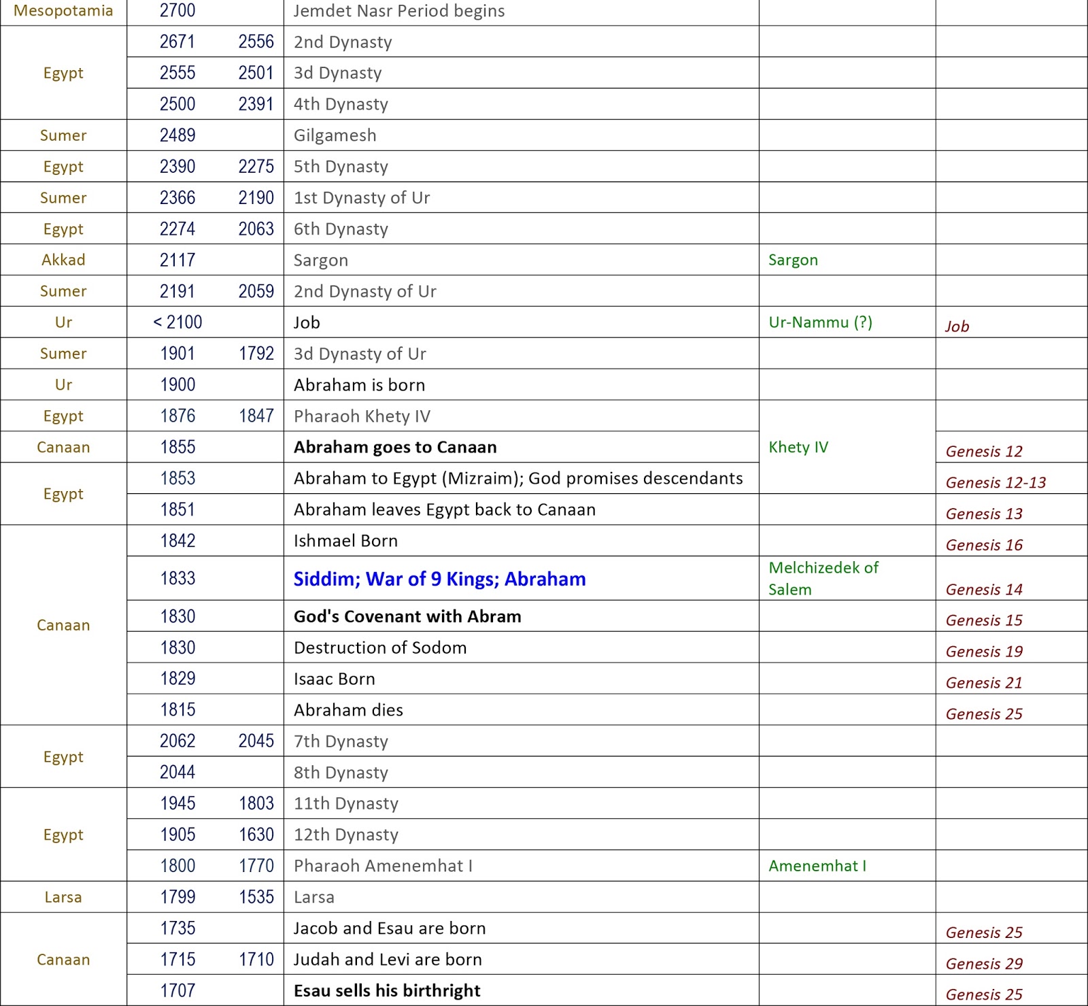This screenshot has height=1006, width=1088.
Task: Click the bold Abraham goes to Canaan event
Action: coord(395,447)
